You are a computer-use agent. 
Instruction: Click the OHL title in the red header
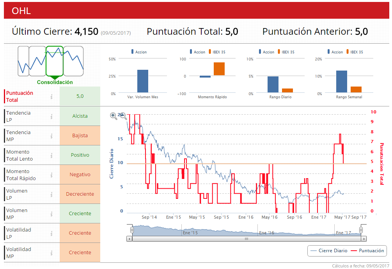tap(21, 11)
